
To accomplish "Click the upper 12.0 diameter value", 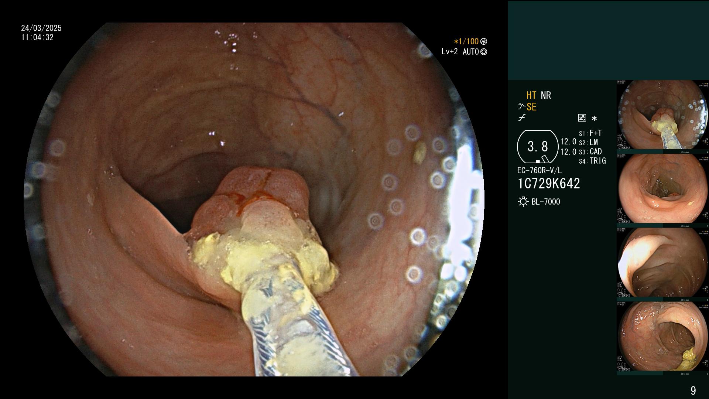I will pos(568,142).
